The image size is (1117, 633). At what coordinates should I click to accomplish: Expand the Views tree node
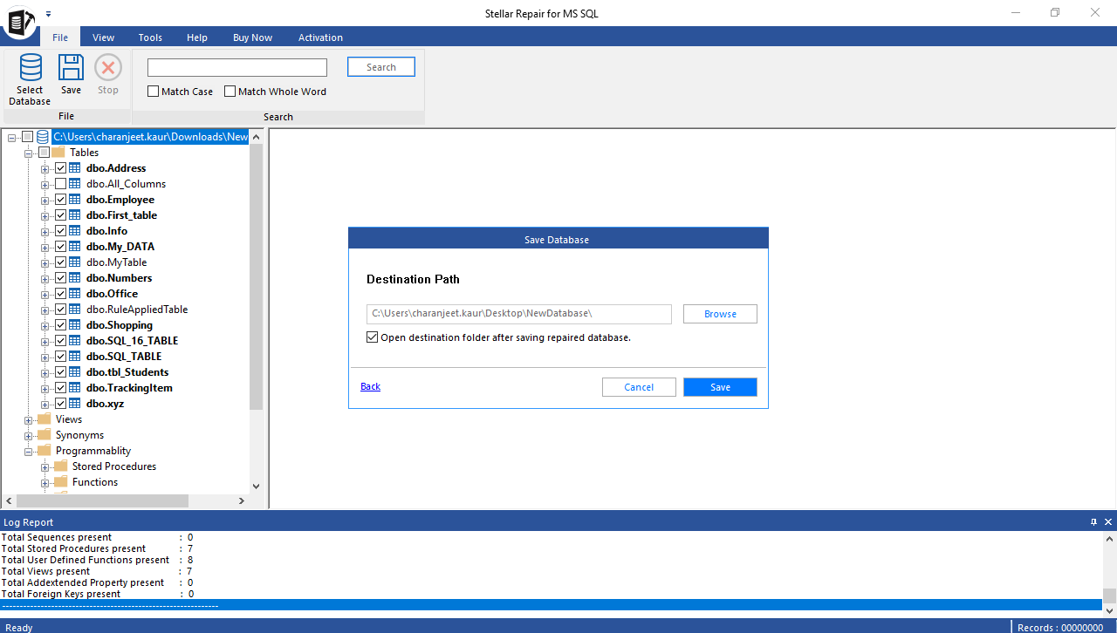point(29,419)
